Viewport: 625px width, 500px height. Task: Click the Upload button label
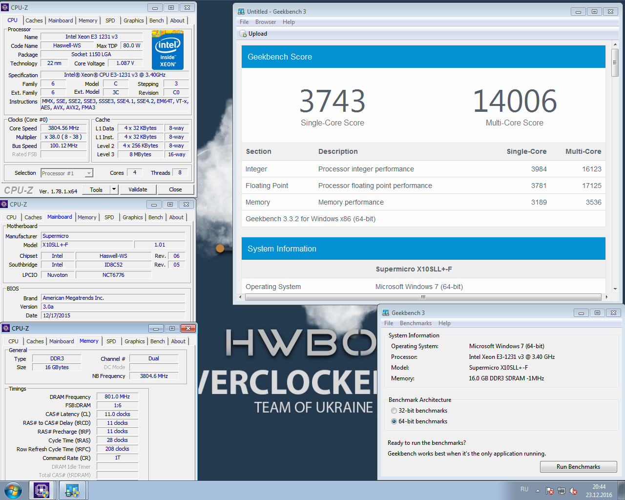[x=258, y=34]
